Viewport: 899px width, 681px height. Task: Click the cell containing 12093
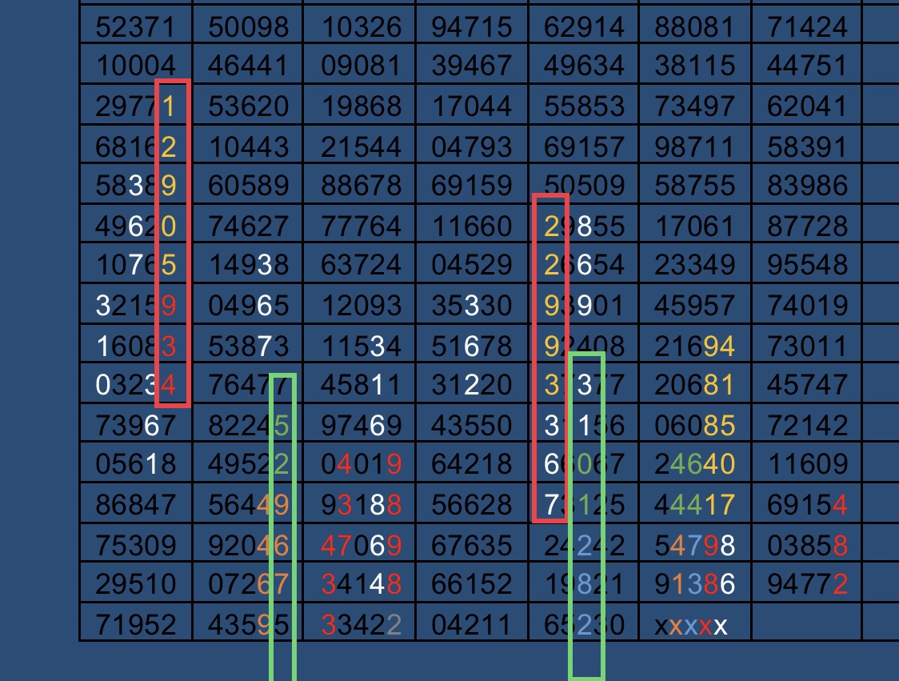point(360,305)
